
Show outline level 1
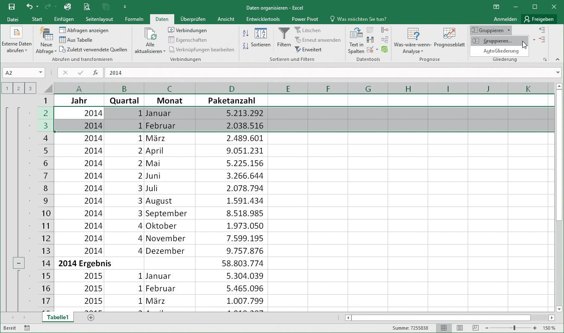point(7,88)
